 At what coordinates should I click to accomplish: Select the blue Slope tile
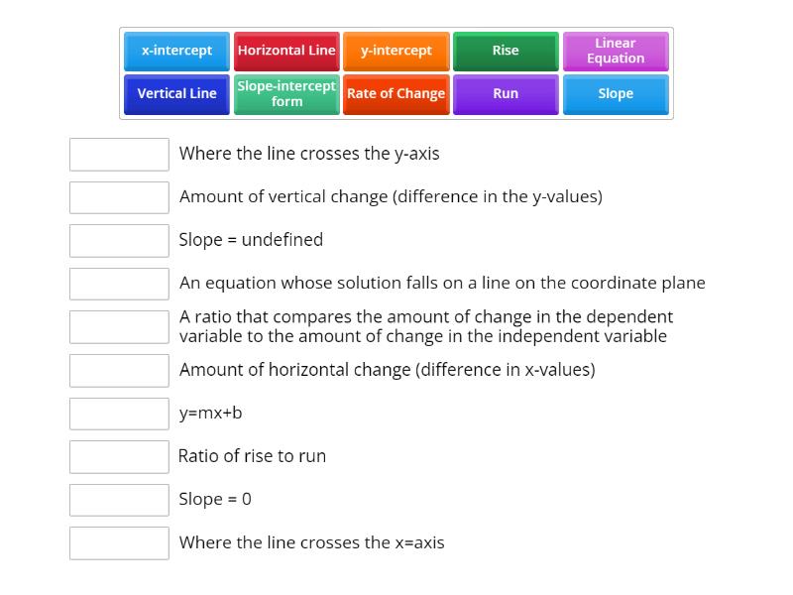(x=616, y=94)
